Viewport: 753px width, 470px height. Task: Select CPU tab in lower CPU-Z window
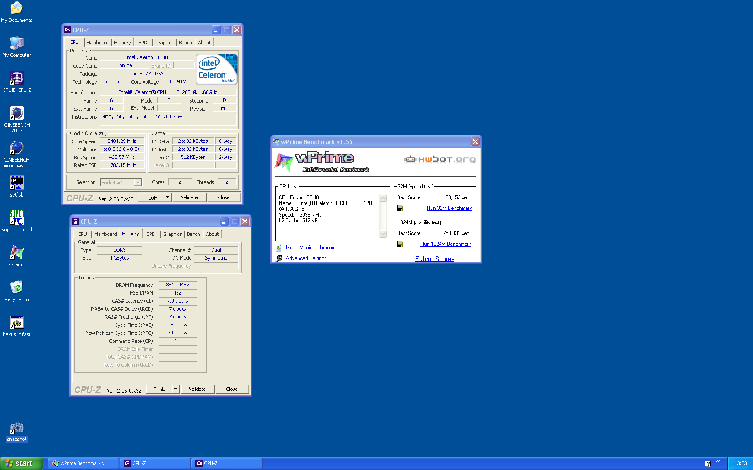click(x=82, y=234)
